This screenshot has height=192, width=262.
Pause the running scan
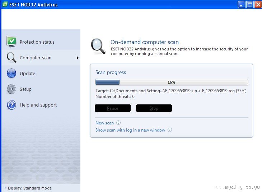click(x=113, y=108)
